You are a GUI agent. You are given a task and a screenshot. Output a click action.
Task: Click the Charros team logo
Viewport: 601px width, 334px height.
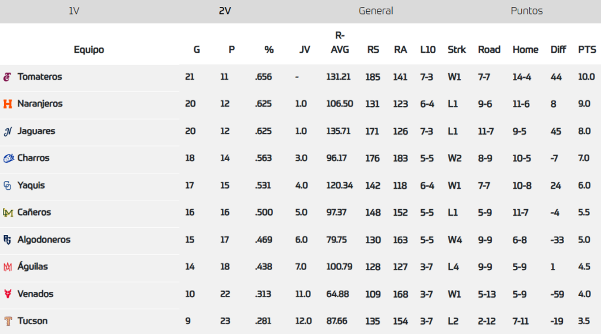[x=8, y=158]
